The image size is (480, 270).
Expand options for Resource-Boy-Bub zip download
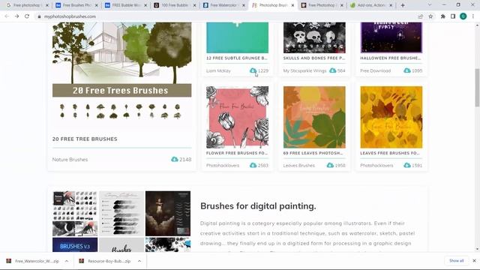click(x=139, y=261)
